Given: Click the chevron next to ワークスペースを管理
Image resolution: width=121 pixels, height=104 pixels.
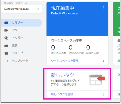Looking at the screenshot, I should pyautogui.click(x=104, y=61).
